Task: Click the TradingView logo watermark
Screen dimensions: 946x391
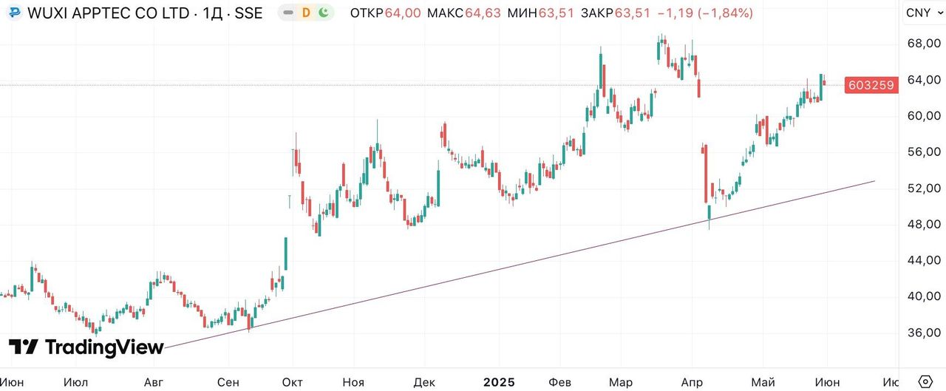Action: coord(86,347)
